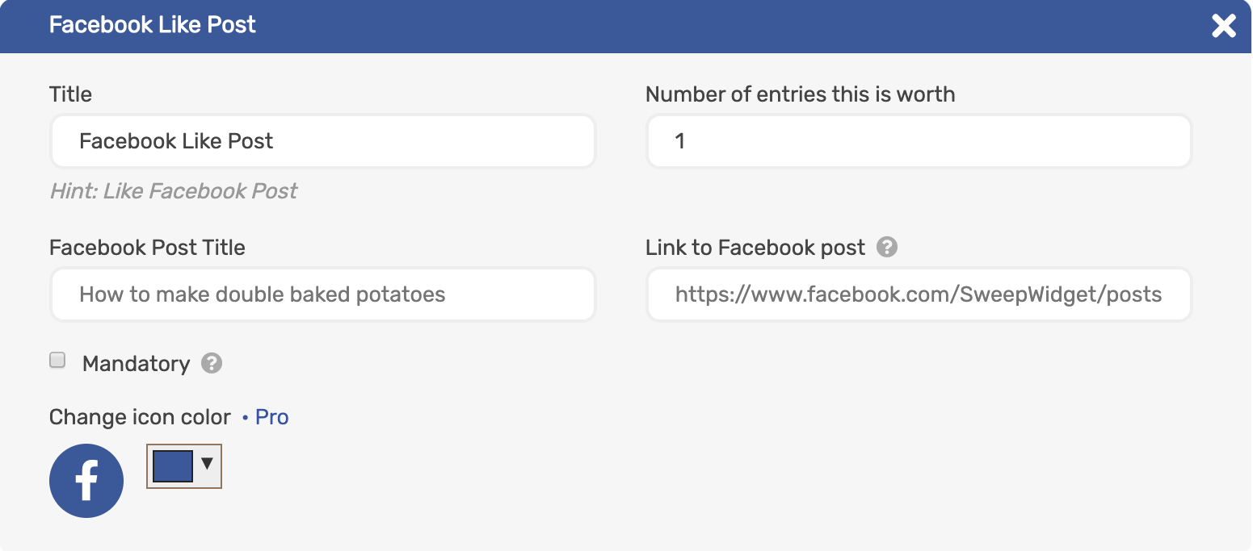Click the 'Number of entries this is worth' label
This screenshot has width=1253, height=551.
pos(800,94)
